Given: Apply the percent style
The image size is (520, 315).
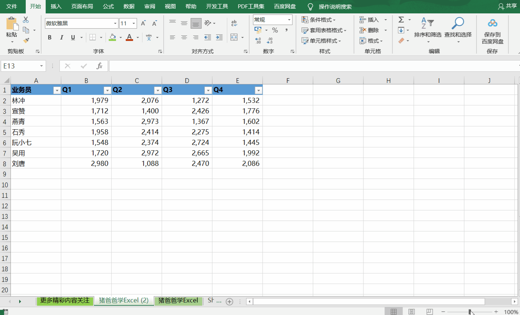Looking at the screenshot, I should (275, 30).
